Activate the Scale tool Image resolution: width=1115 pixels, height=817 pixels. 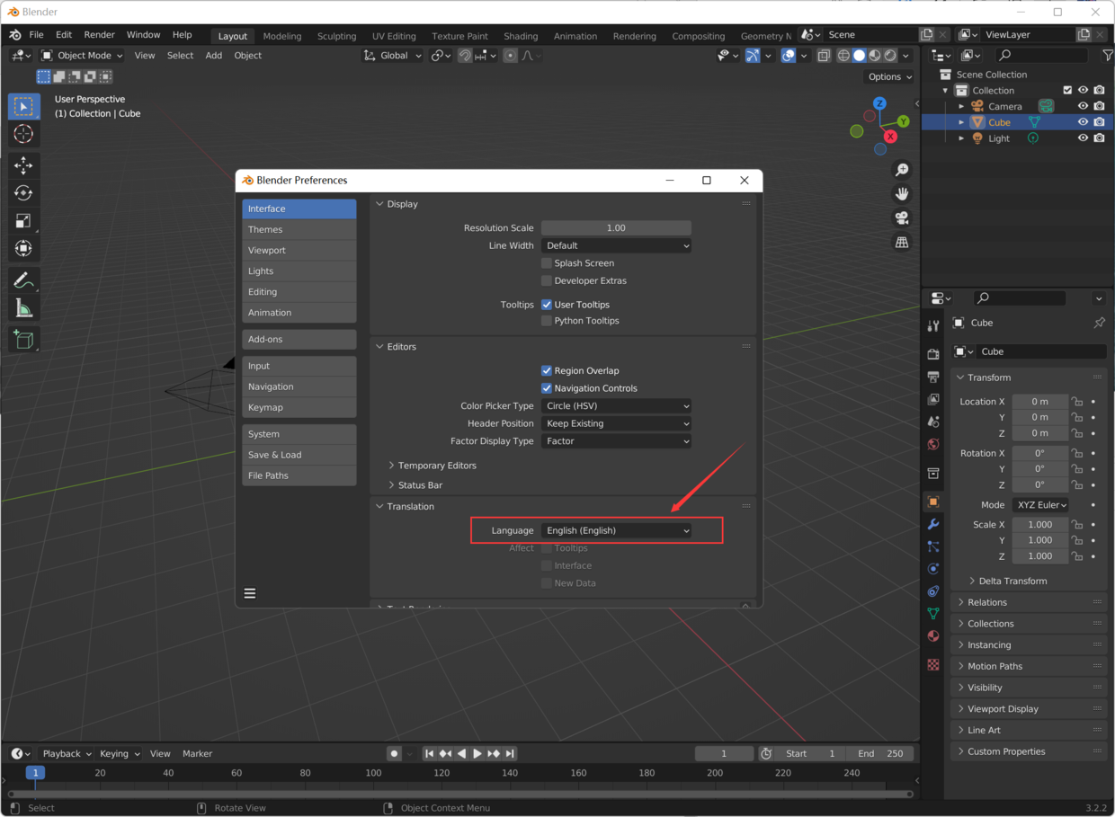(x=23, y=221)
